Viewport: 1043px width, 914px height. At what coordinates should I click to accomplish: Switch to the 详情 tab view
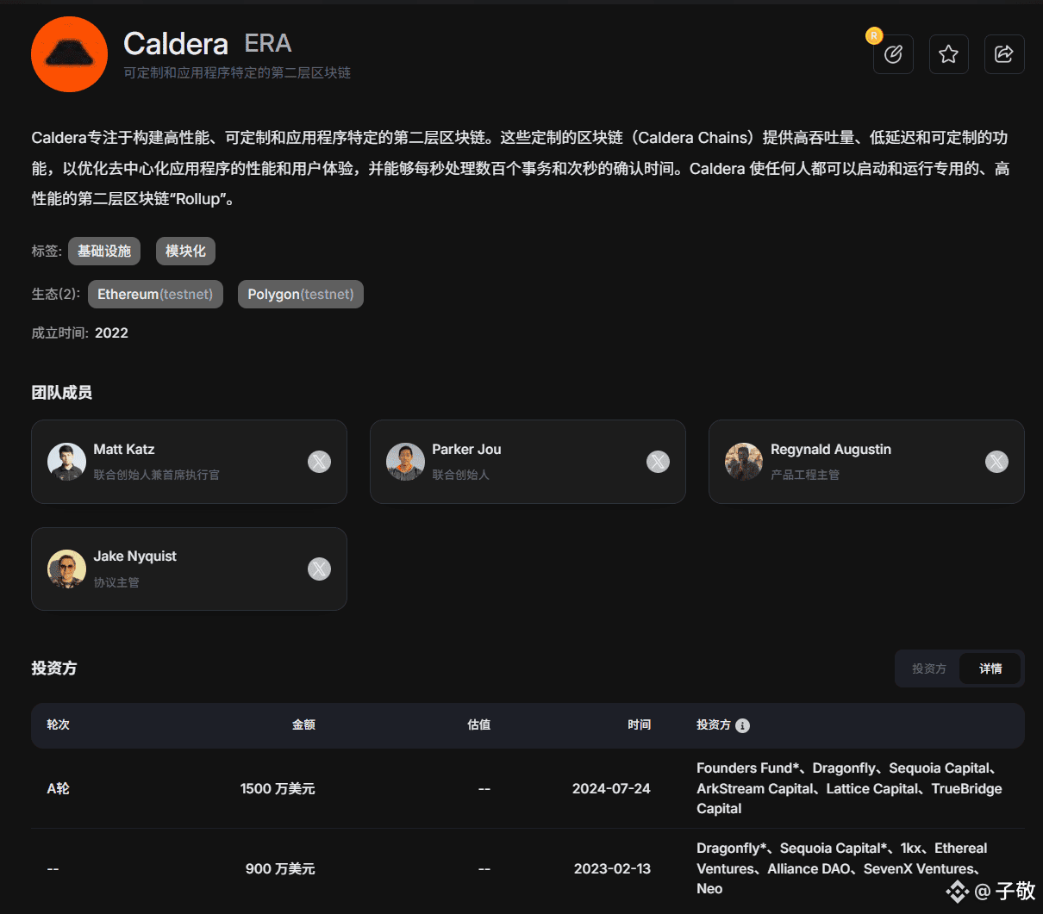pos(990,668)
